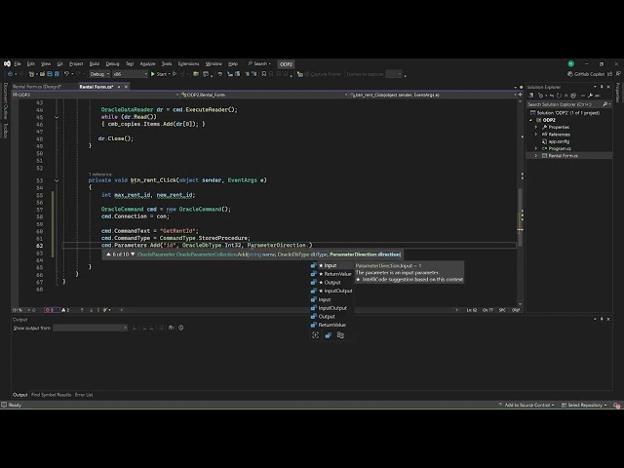Open the Edit menu

(30, 63)
